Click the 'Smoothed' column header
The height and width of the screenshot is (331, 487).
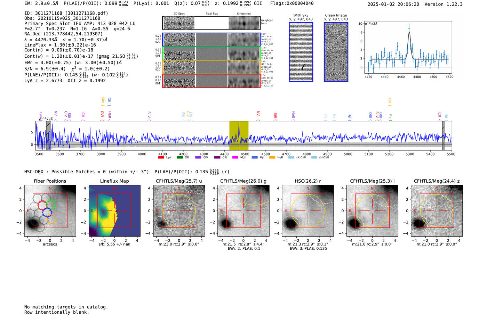point(244,14)
